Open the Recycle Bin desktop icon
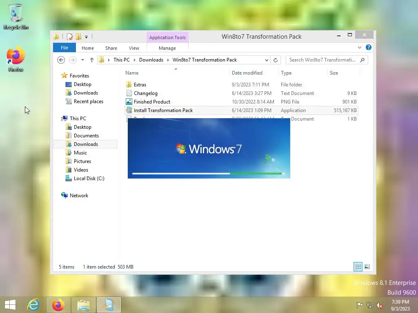The image size is (418, 313). click(x=16, y=16)
